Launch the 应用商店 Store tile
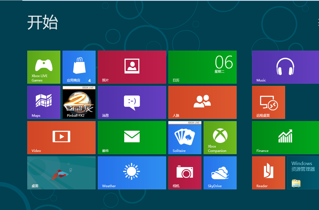 tap(79, 67)
